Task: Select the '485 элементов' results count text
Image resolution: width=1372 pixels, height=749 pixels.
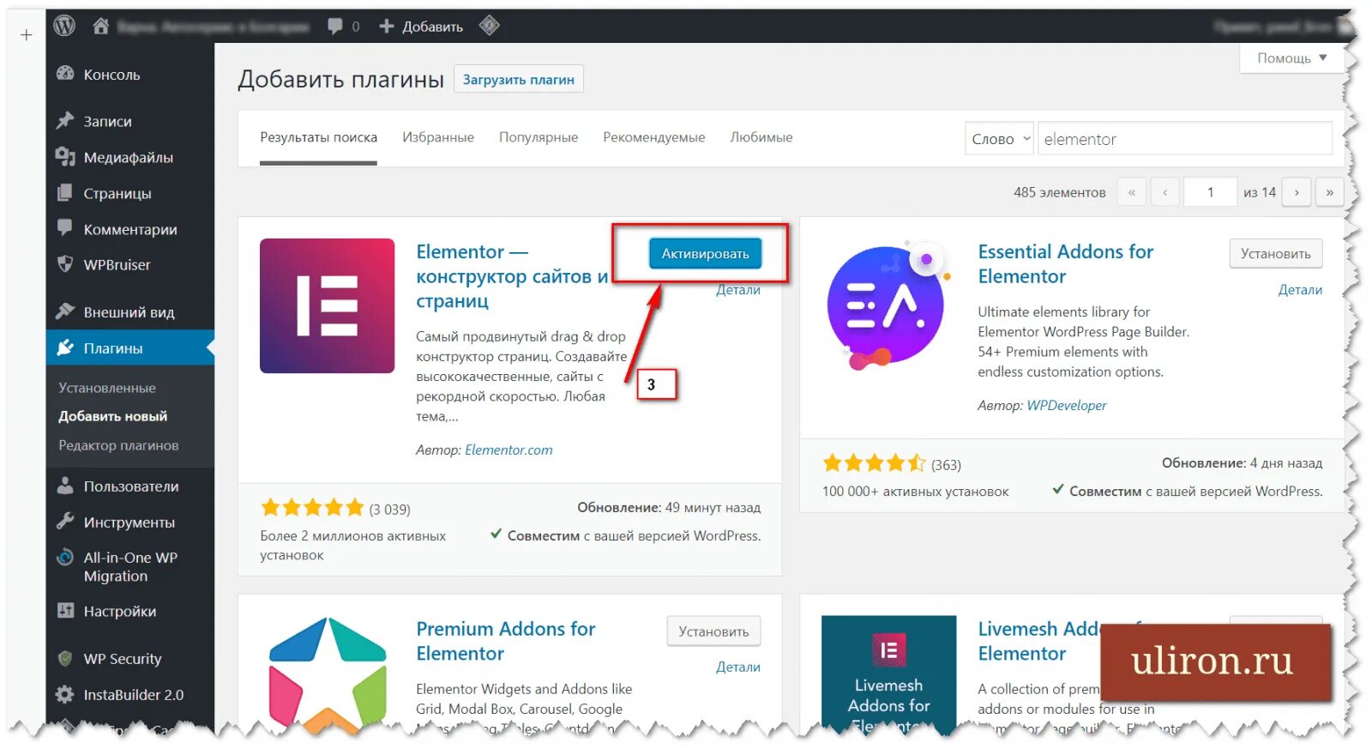Action: tap(1059, 192)
